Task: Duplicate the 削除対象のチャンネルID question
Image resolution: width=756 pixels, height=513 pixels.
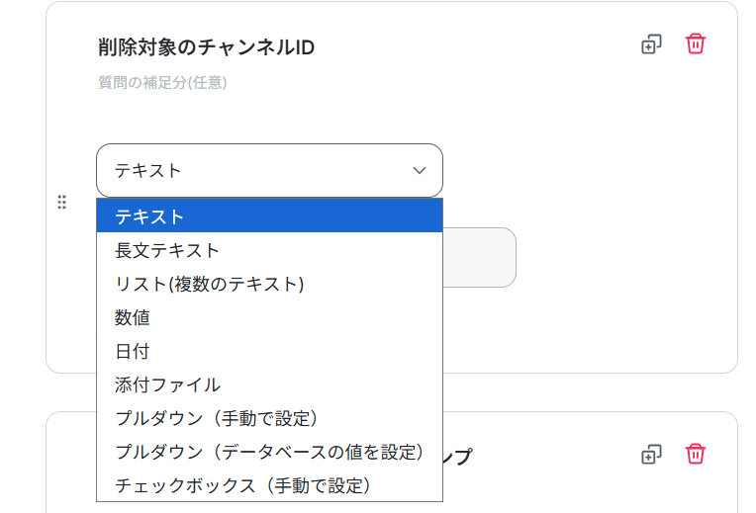Action: 651,44
